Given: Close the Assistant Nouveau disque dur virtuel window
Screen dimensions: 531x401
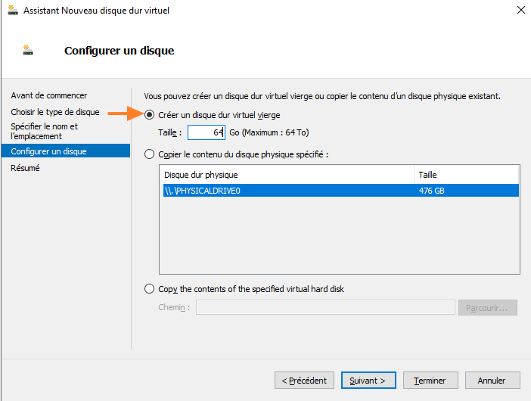Looking at the screenshot, I should click(x=520, y=11).
